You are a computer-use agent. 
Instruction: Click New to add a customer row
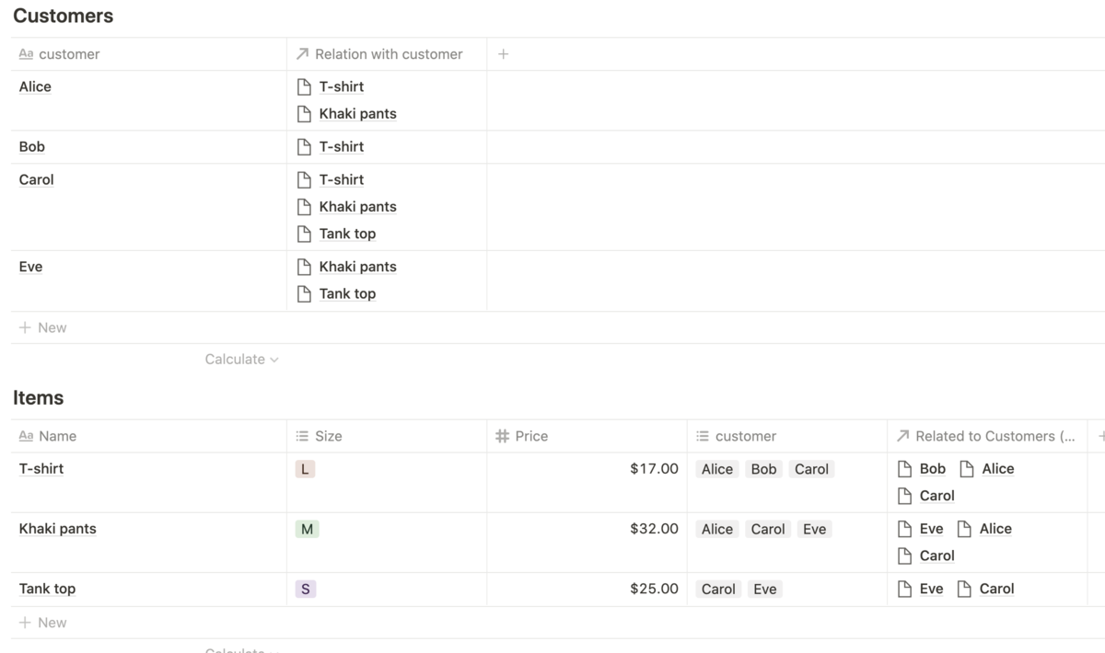(42, 327)
